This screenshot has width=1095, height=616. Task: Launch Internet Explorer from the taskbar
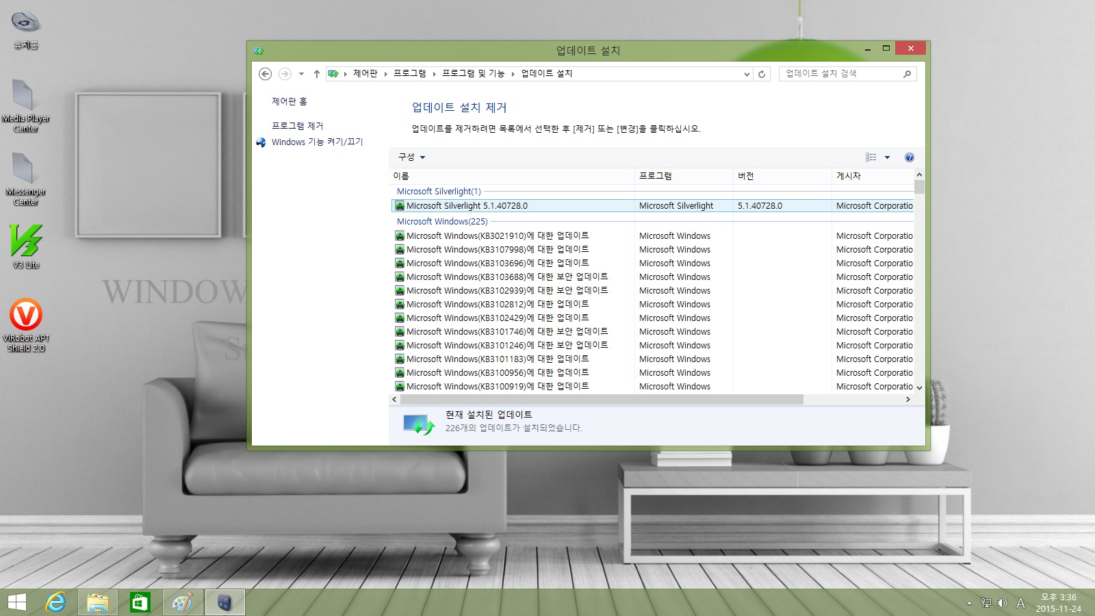pos(55,602)
